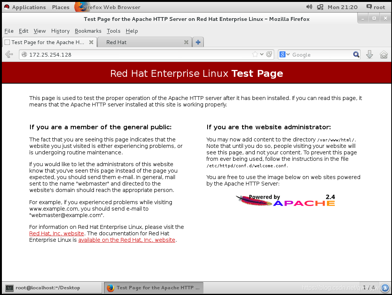This screenshot has height=295, width=392.
Task: Click the site identity globe icon
Action: click(x=24, y=54)
